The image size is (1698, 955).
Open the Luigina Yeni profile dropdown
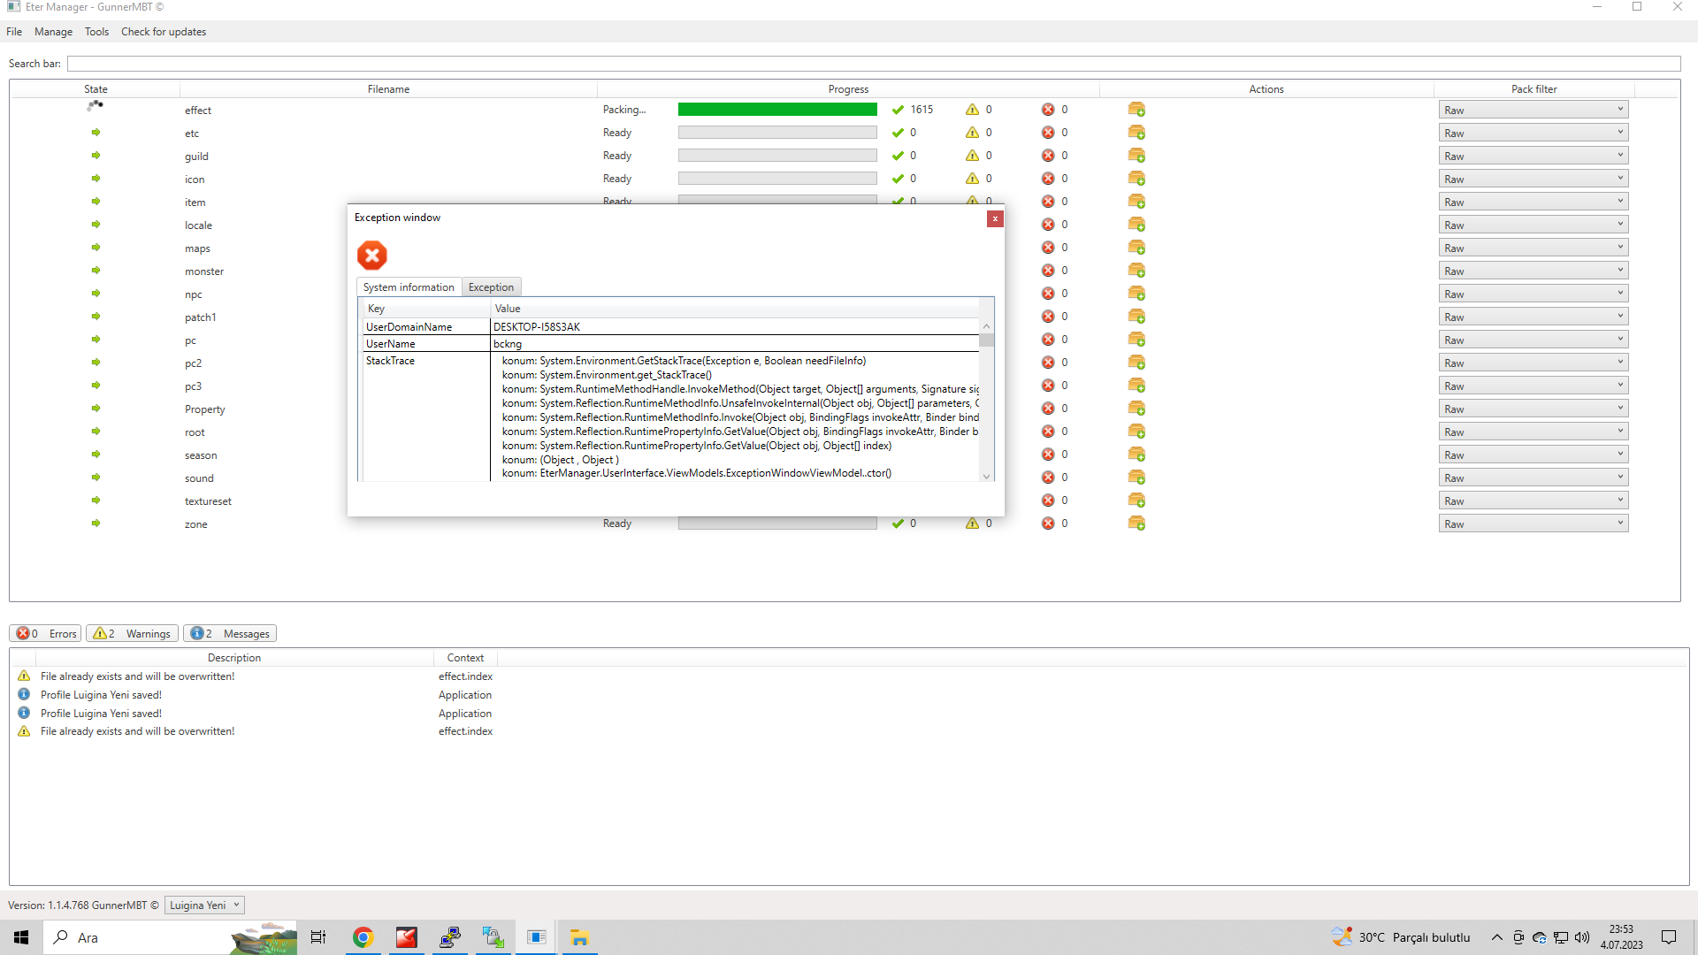pyautogui.click(x=204, y=905)
